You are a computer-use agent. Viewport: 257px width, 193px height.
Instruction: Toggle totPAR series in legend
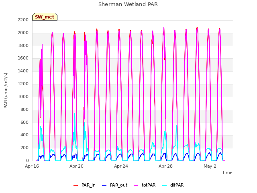tap(145, 185)
